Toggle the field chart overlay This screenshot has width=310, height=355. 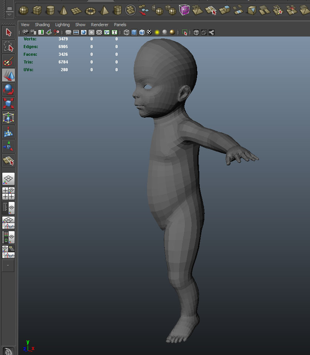(x=99, y=32)
